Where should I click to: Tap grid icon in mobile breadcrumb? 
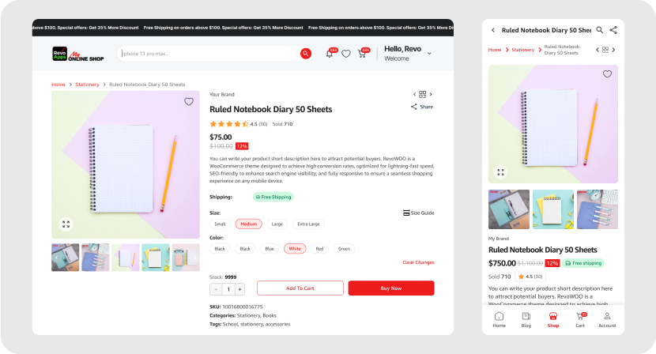(605, 50)
